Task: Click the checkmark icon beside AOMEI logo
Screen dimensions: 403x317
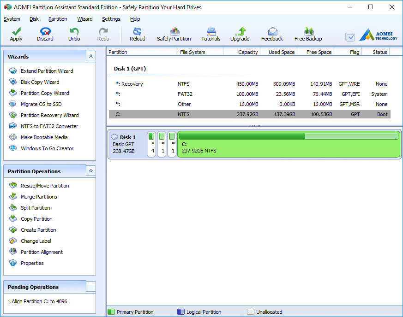Action: (350, 37)
